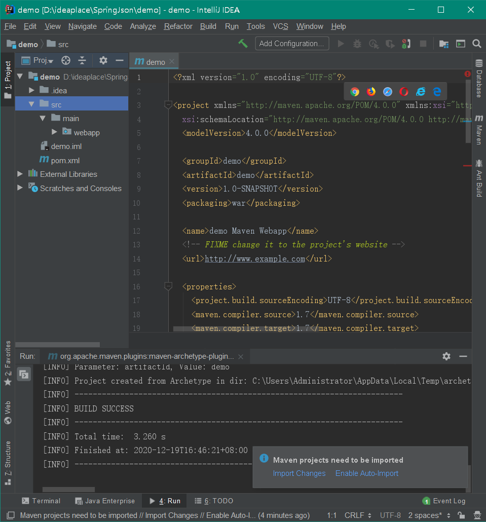Screen dimensions: 486x522
Task: Click the Project panel horizontal scrollbar
Action: click(x=58, y=344)
